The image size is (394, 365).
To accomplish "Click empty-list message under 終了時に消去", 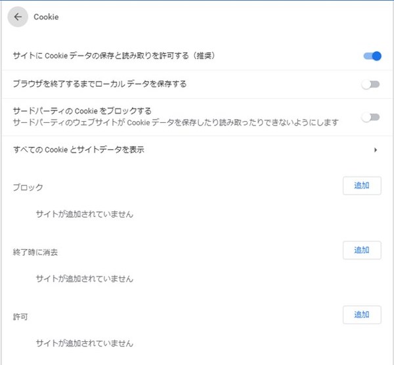I will [x=85, y=278].
